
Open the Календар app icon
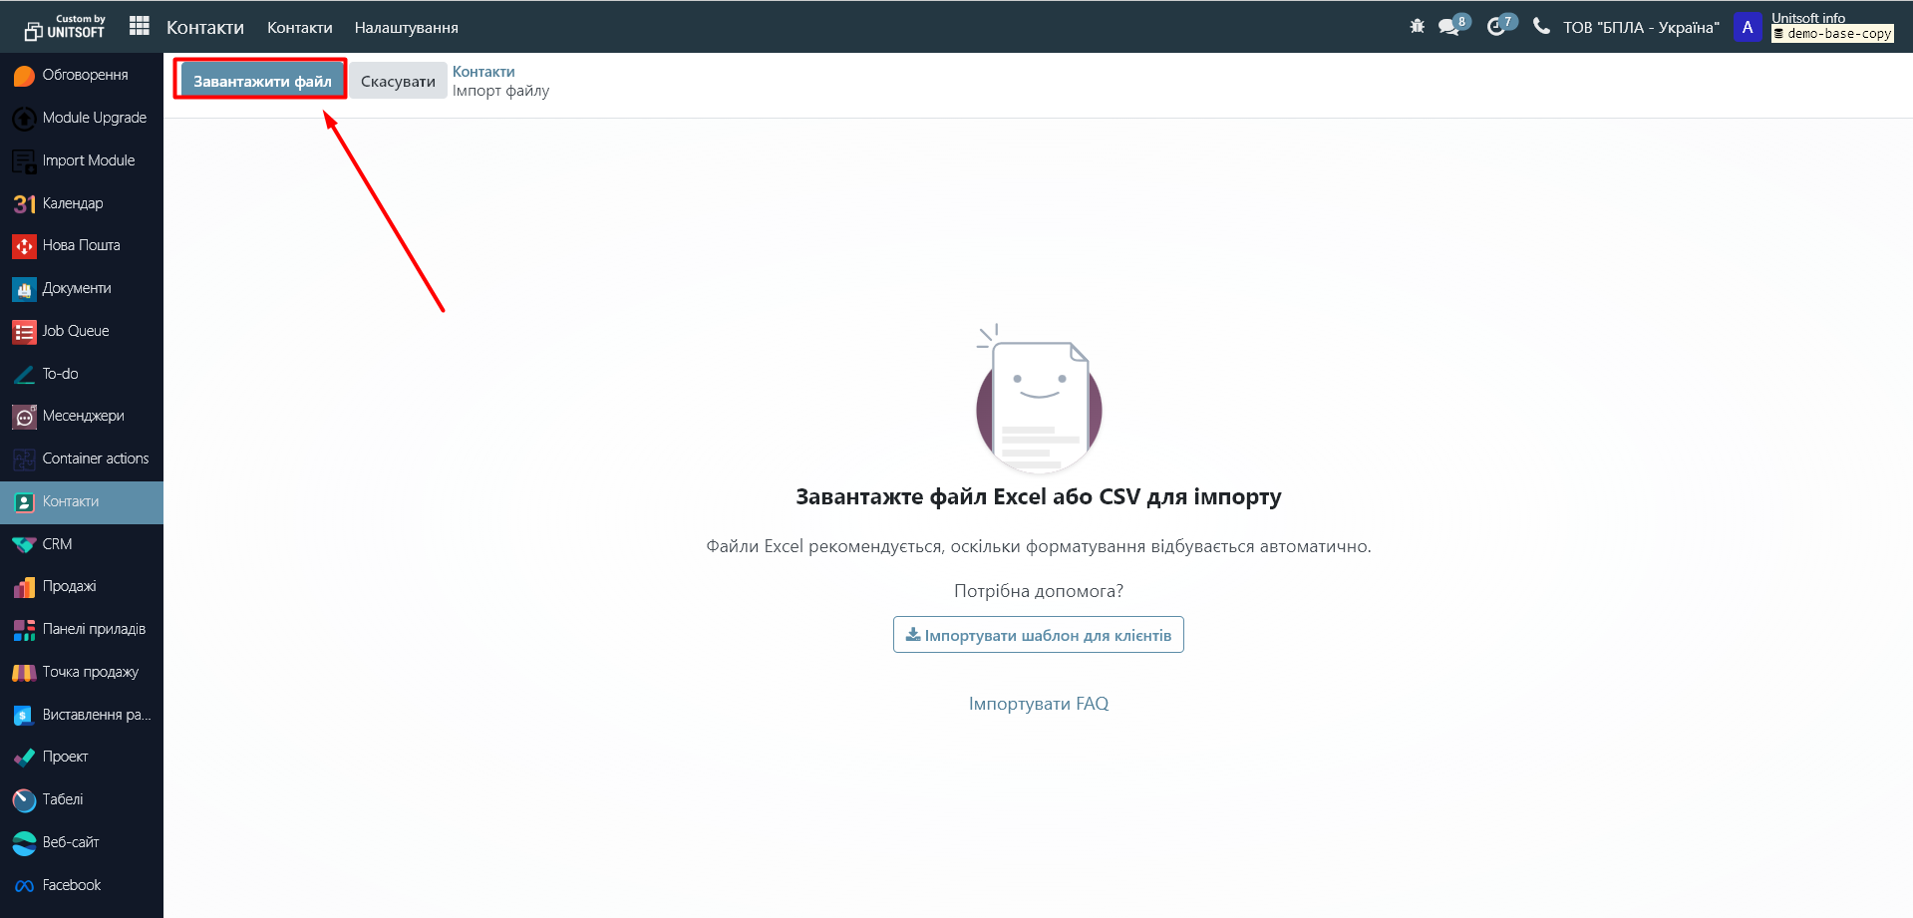click(x=24, y=203)
